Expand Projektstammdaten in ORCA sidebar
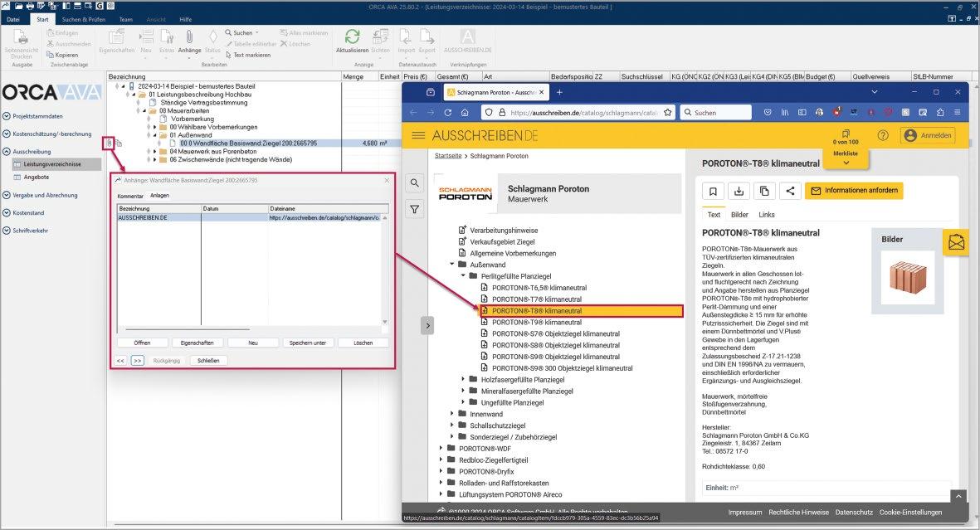 tap(7, 115)
